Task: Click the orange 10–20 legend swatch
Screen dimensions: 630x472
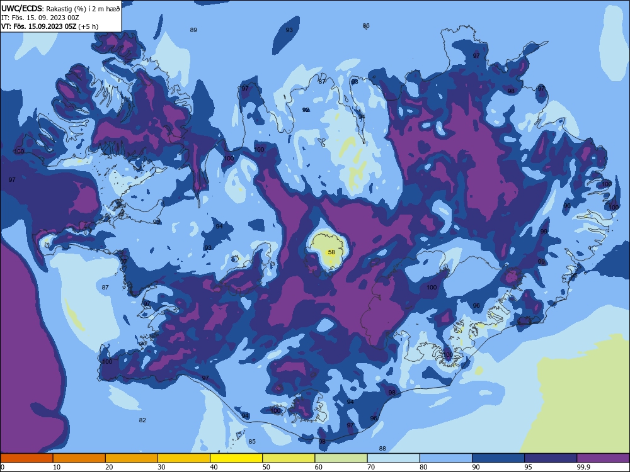Action: [x=79, y=458]
